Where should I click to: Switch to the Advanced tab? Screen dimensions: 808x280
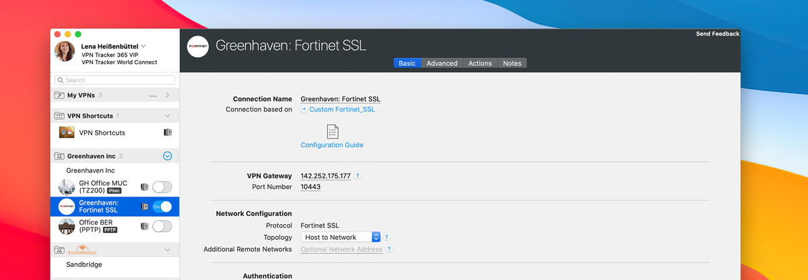tap(442, 63)
